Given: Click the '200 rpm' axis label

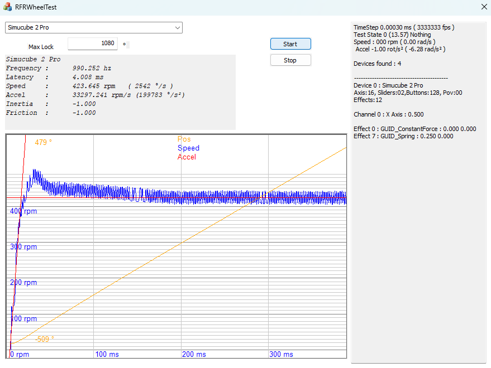Looking at the screenshot, I should (23, 282).
